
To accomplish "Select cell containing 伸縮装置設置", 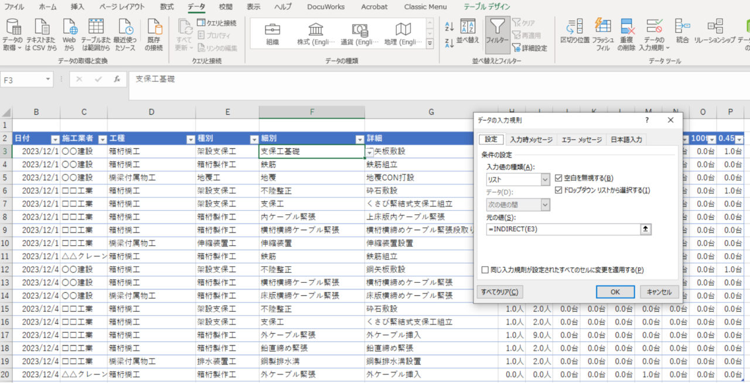I will 431,242.
